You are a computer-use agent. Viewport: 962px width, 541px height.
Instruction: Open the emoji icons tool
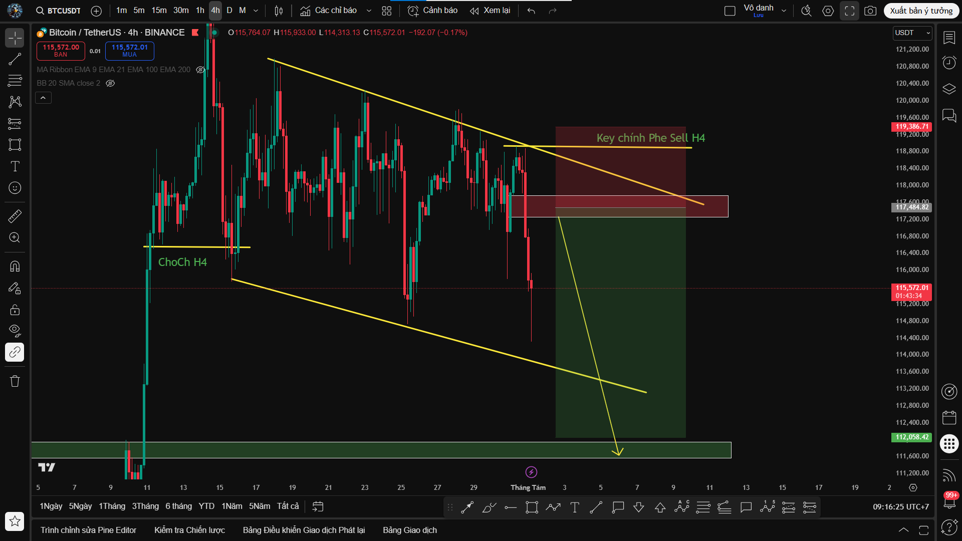click(x=15, y=188)
